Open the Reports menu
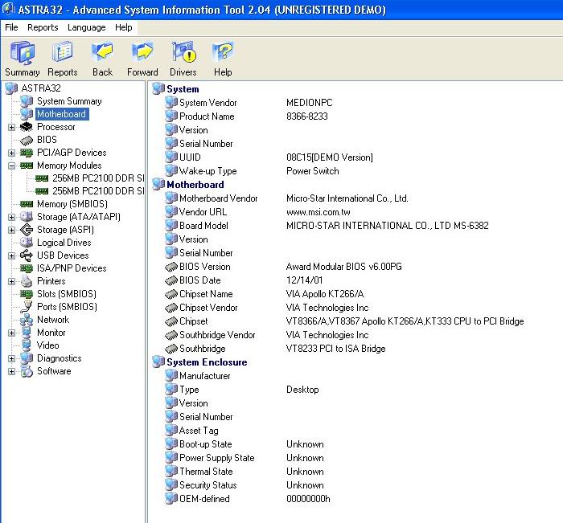The width and height of the screenshot is (563, 523). point(43,27)
